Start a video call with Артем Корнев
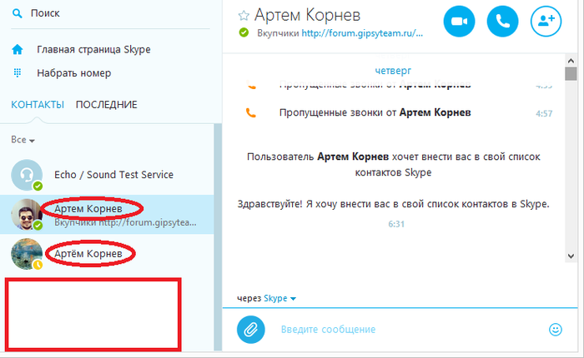Image resolution: width=584 pixels, height=358 pixels. click(x=459, y=22)
